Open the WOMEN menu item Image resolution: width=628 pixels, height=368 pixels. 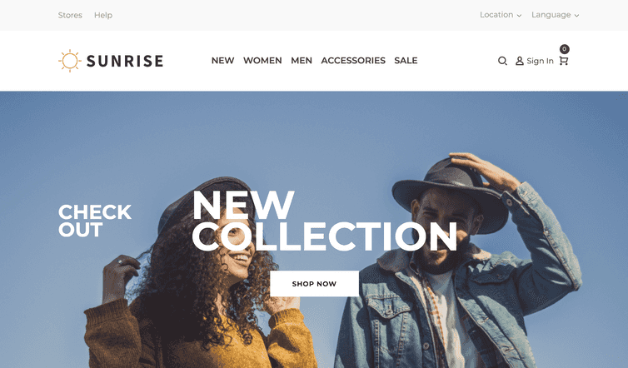(262, 61)
